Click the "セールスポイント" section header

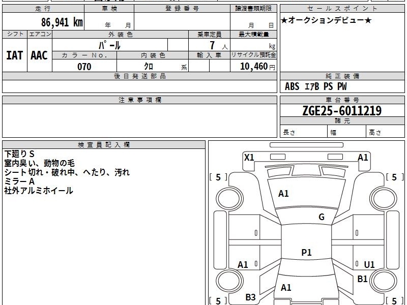pyautogui.click(x=342, y=9)
